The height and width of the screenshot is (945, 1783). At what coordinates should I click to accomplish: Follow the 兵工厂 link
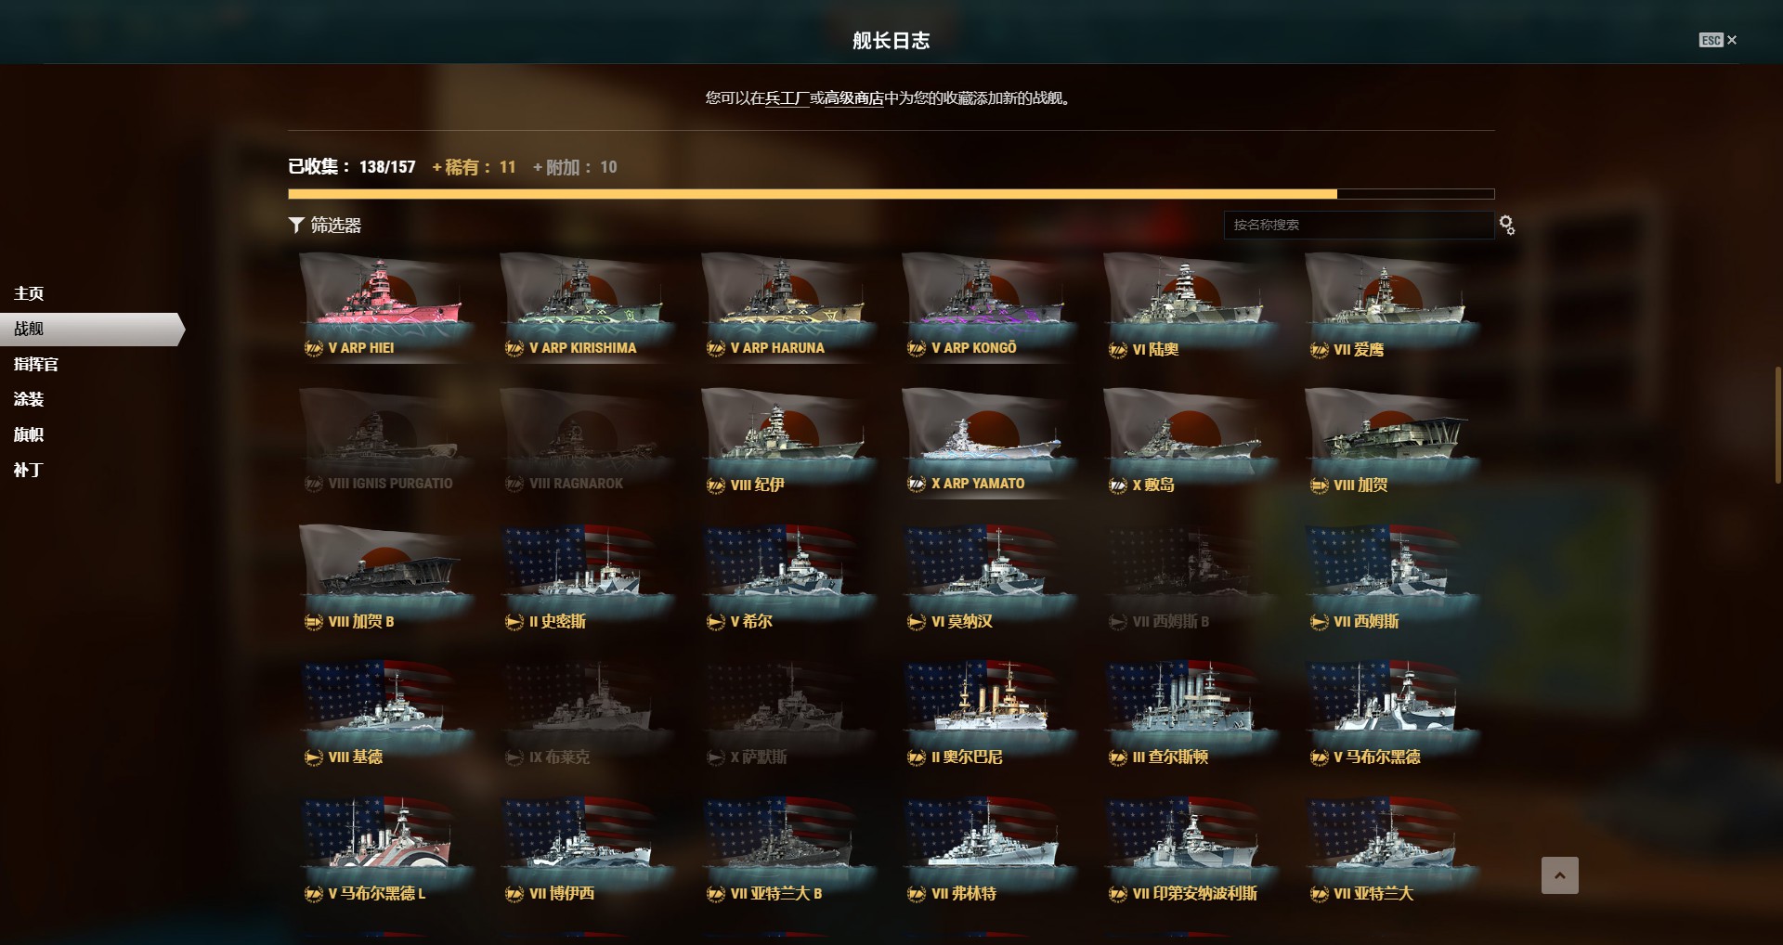click(787, 97)
